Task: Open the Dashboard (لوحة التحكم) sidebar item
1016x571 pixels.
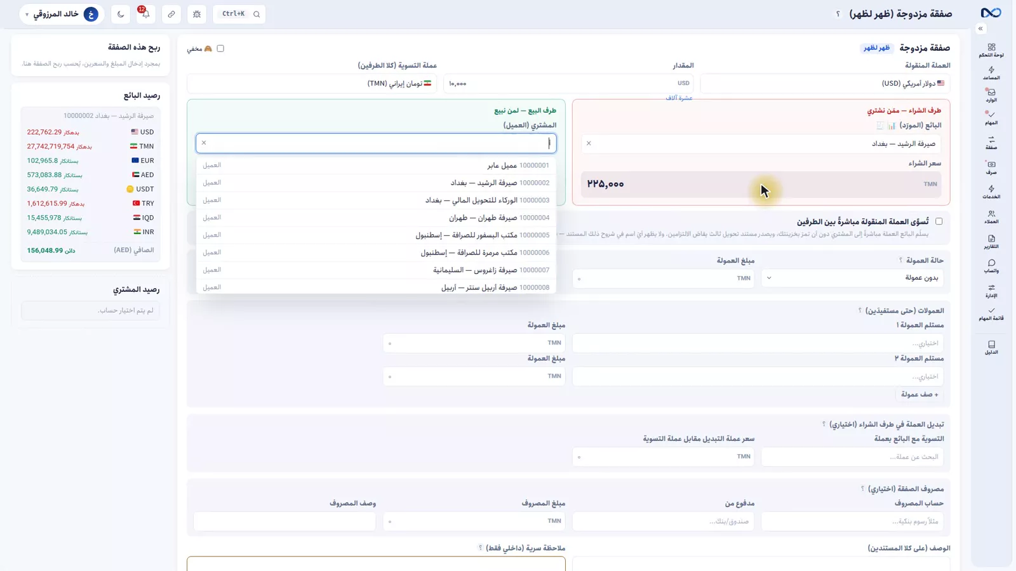Action: coord(991,51)
